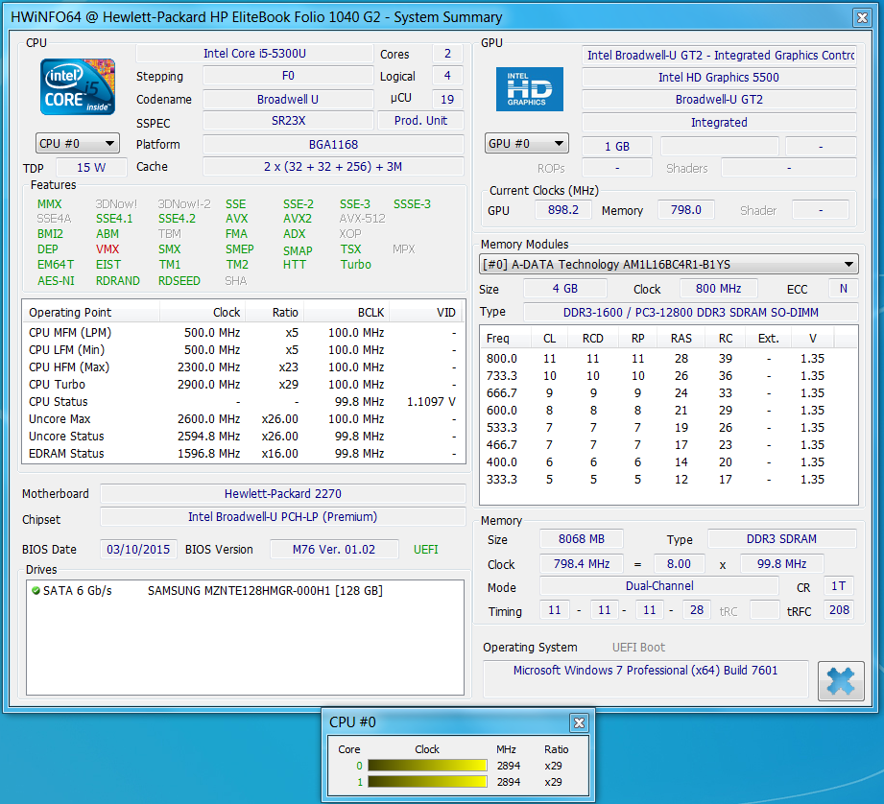Open the GPU #0 selector dropdown
The width and height of the screenshot is (884, 804).
(527, 144)
